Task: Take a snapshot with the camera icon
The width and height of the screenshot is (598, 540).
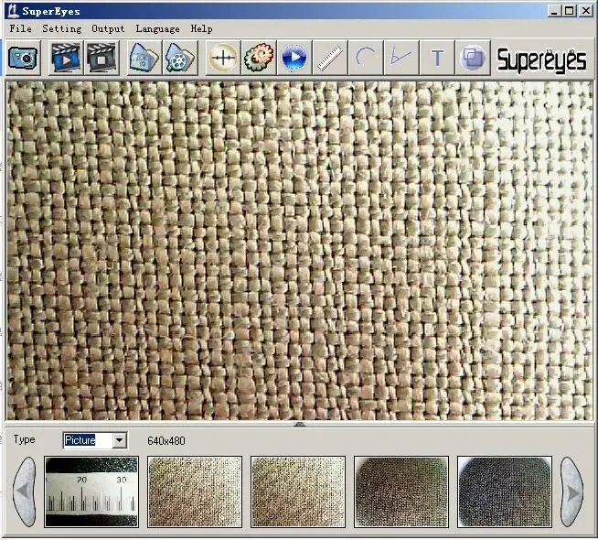Action: click(x=23, y=58)
